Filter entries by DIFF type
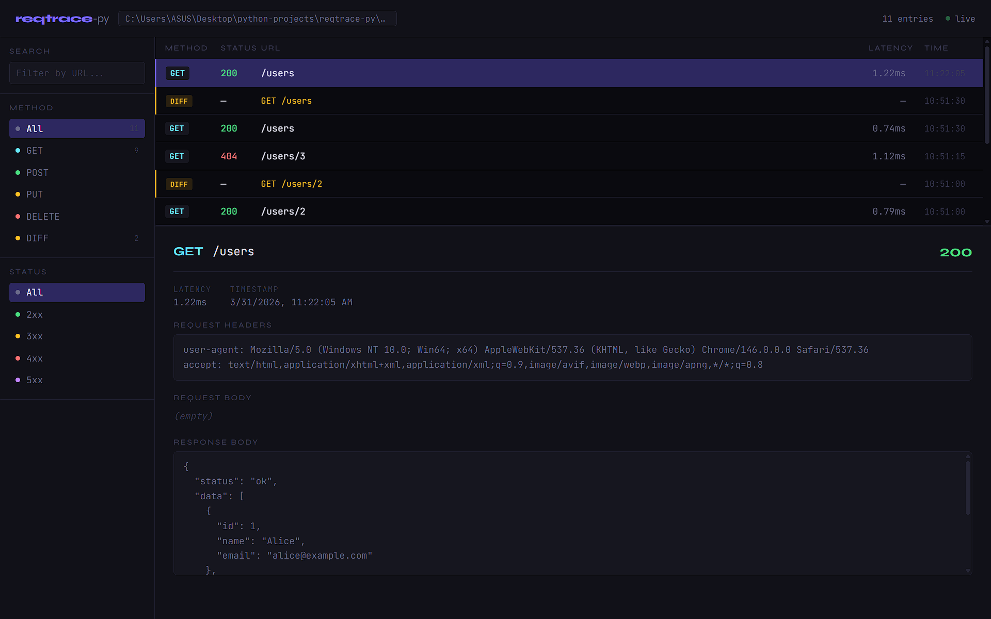The width and height of the screenshot is (991, 619). (77, 238)
